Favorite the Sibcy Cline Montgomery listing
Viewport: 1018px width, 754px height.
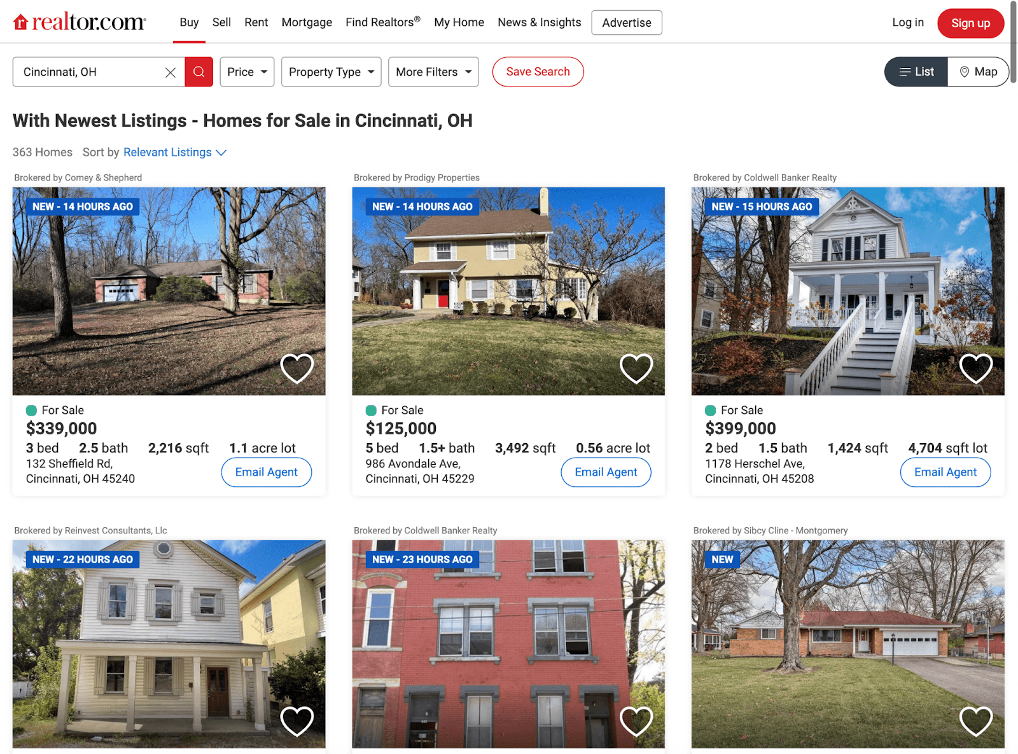976,721
